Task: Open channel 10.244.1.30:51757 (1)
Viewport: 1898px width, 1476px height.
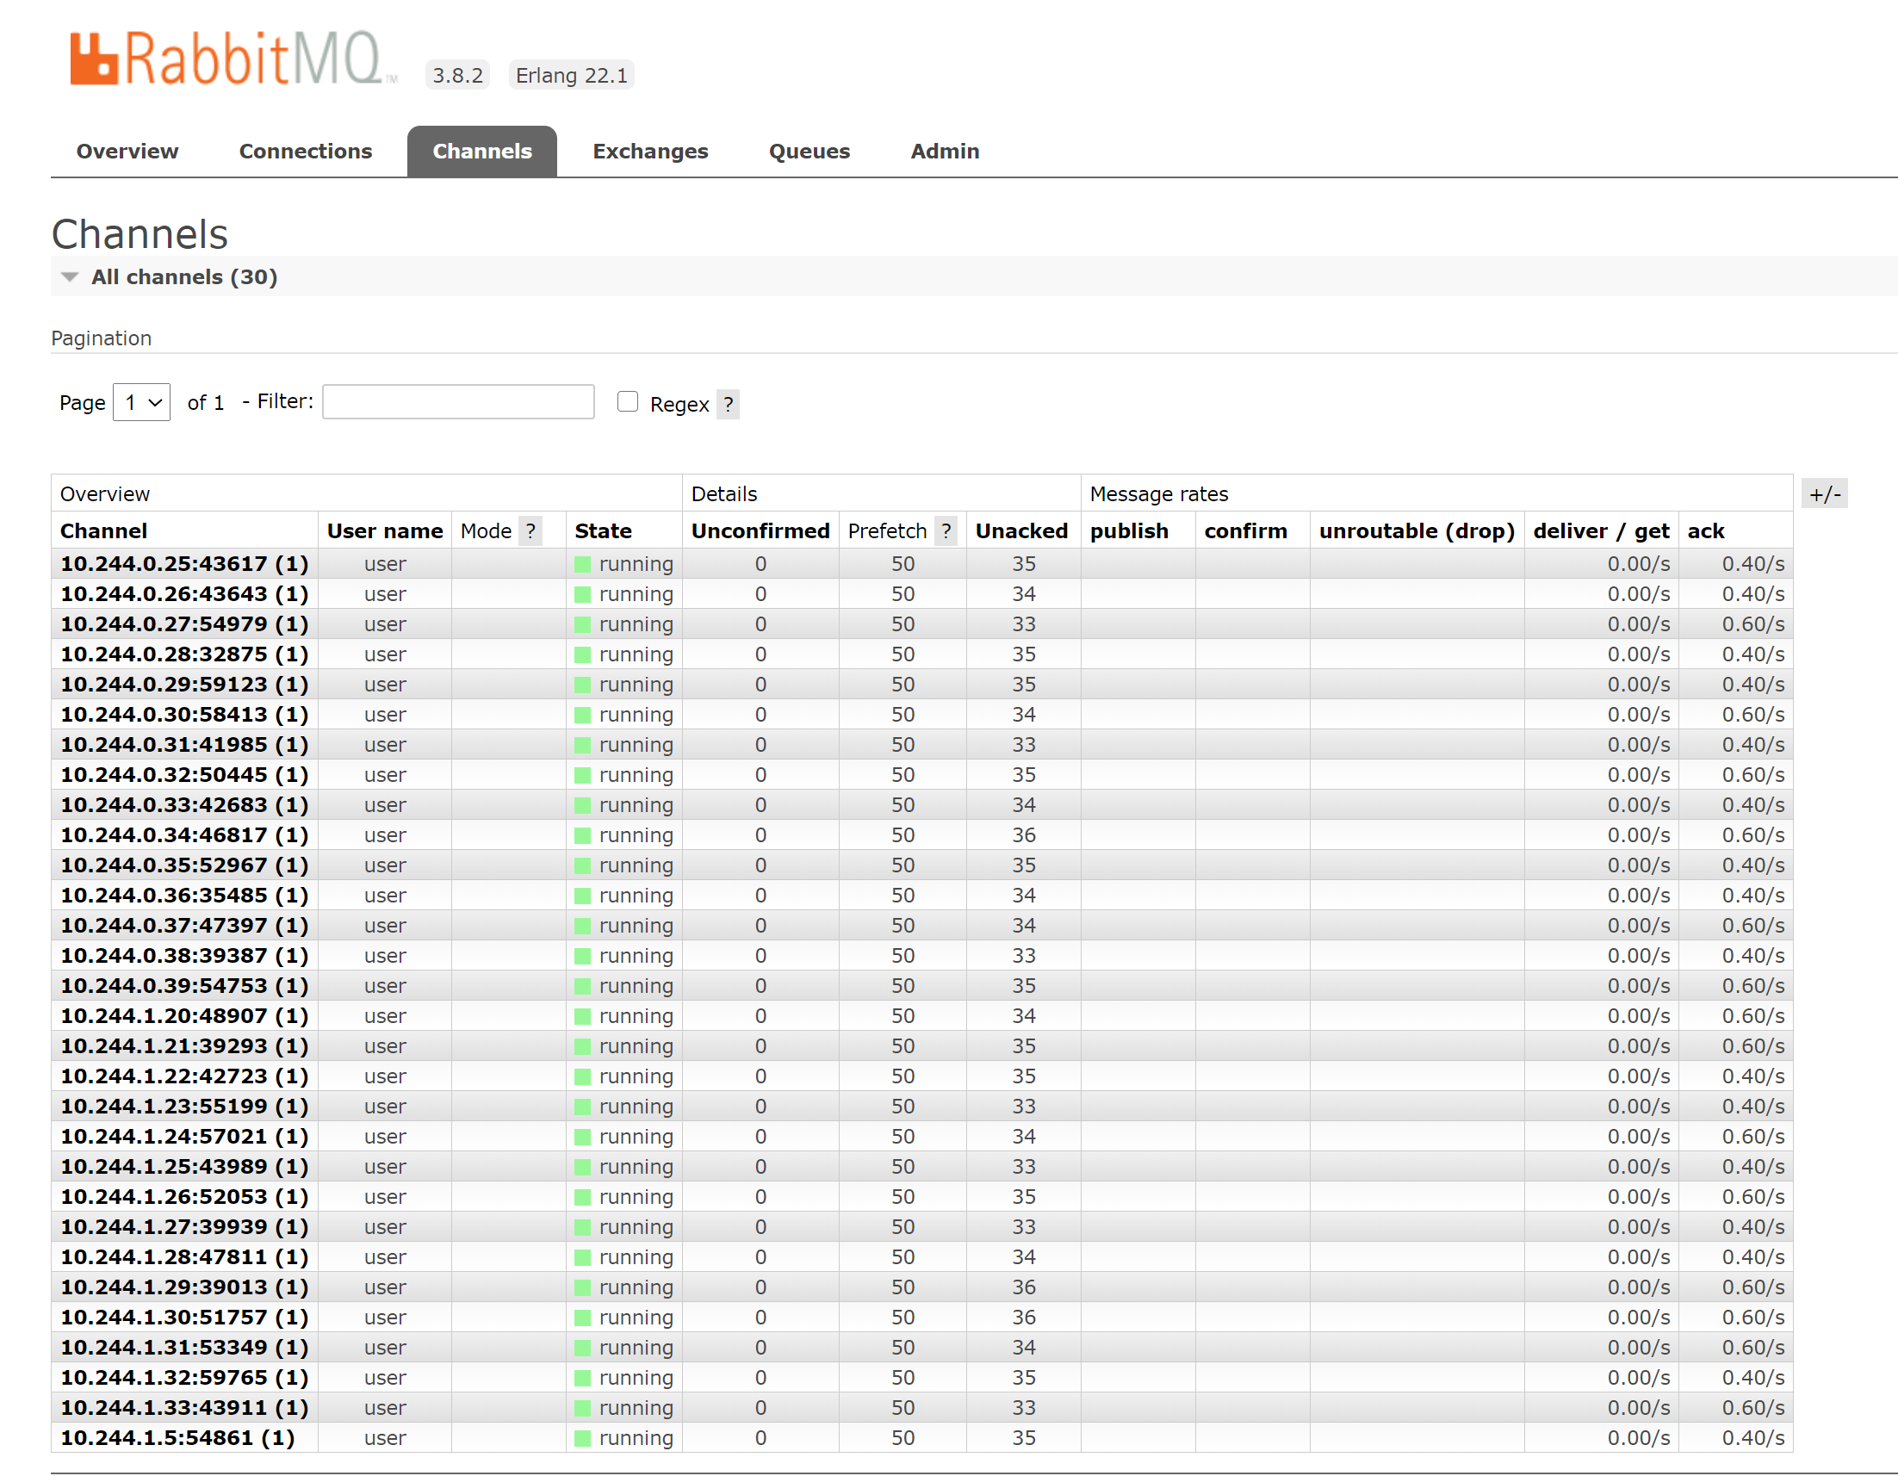Action: pos(184,1318)
